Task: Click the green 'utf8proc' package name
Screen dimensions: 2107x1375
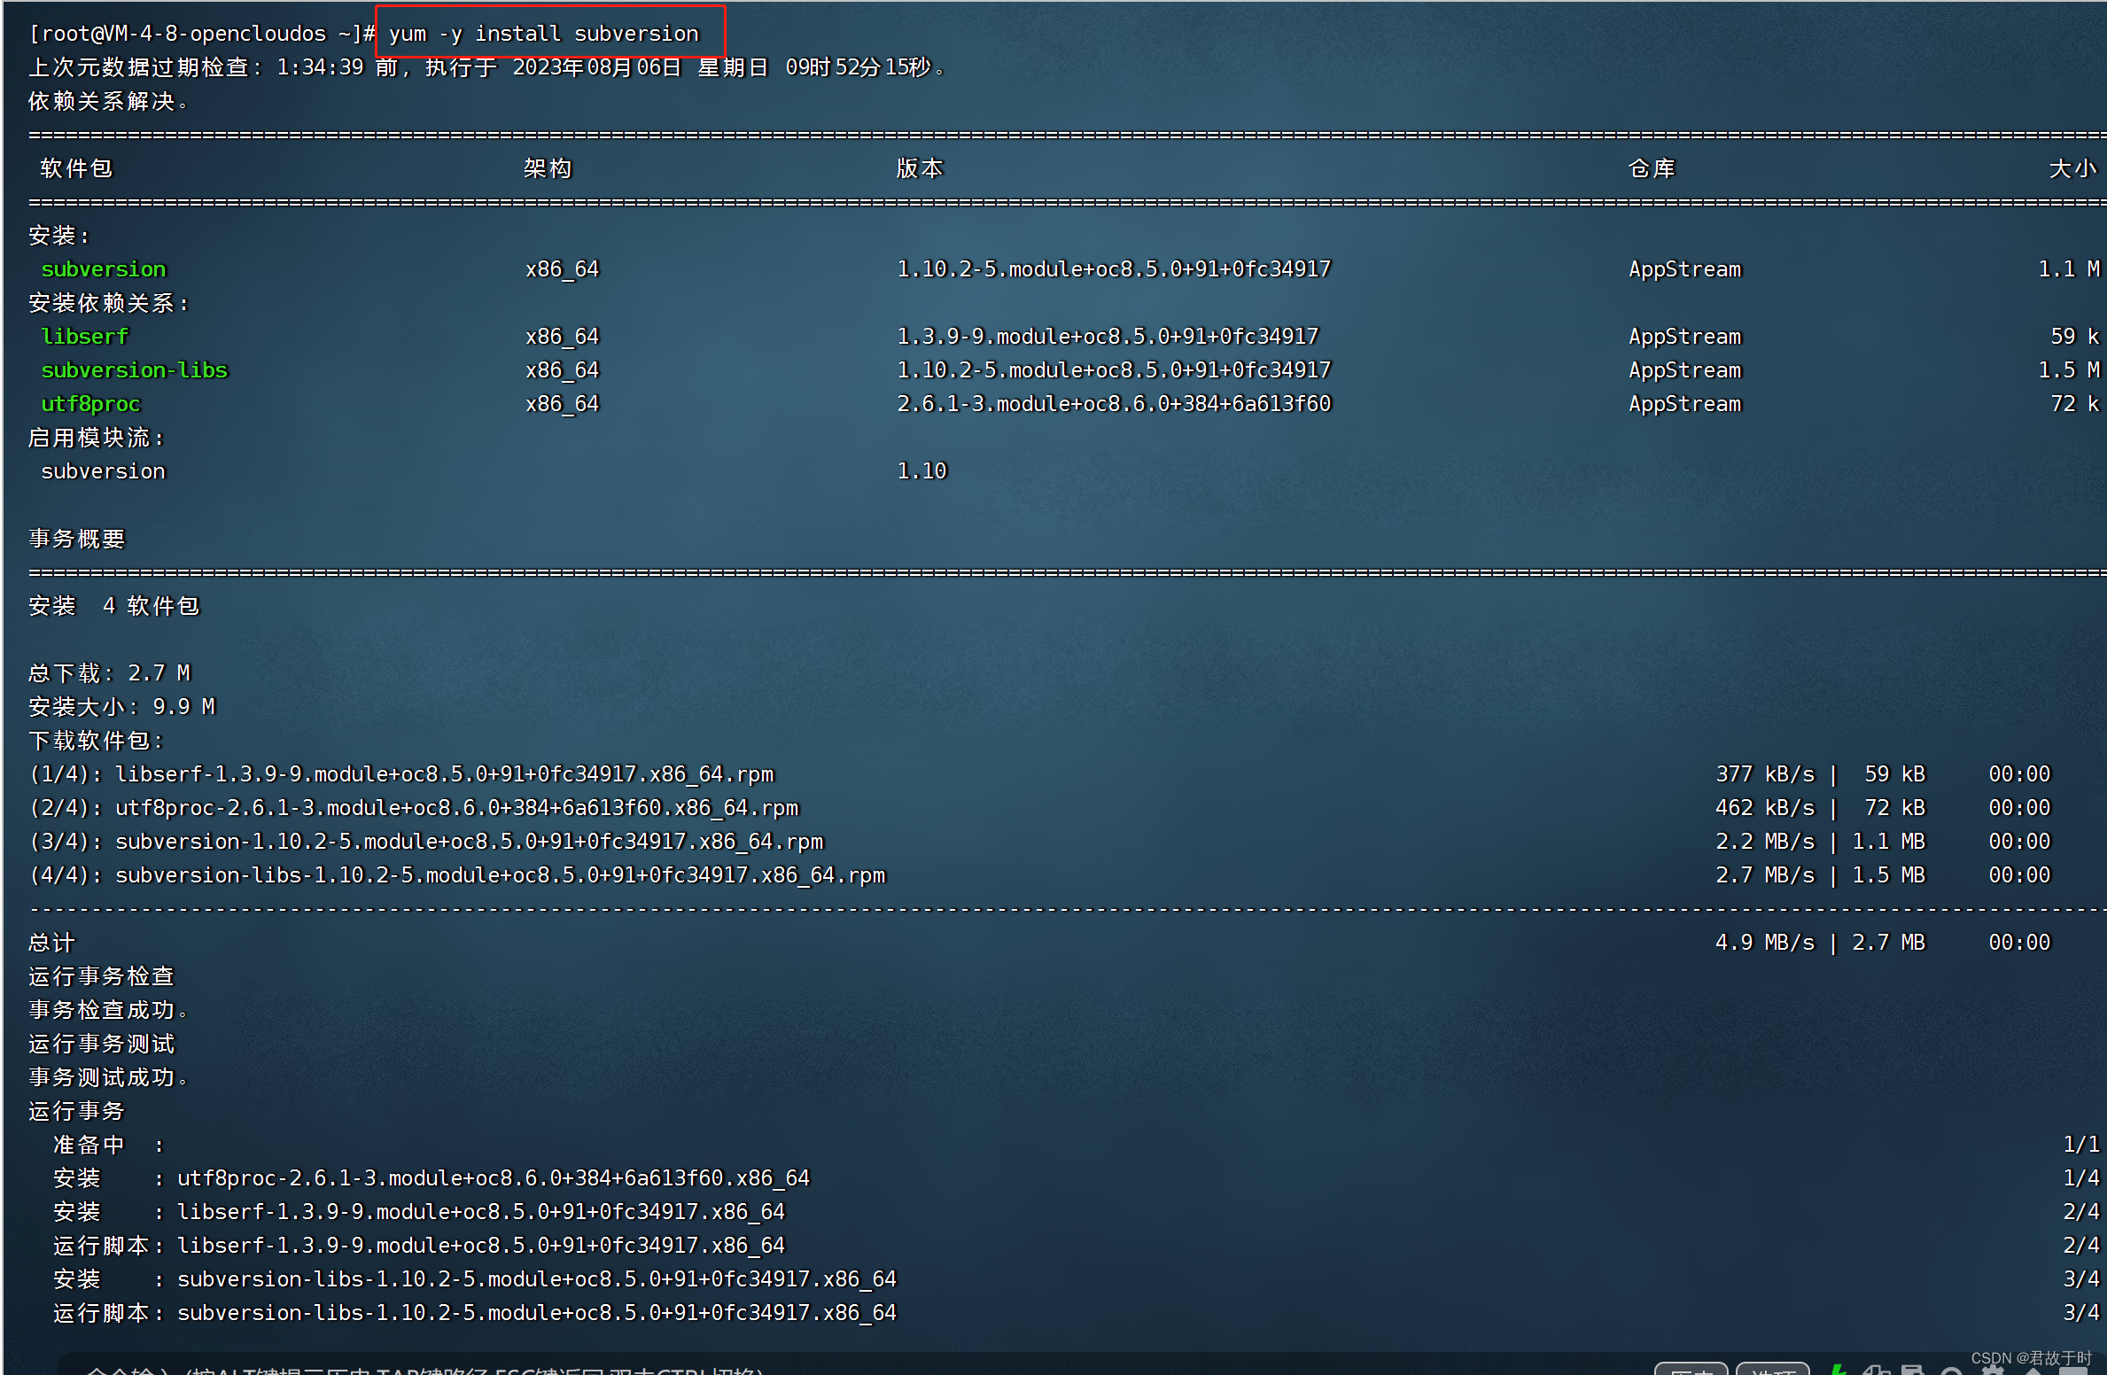Action: [x=91, y=404]
